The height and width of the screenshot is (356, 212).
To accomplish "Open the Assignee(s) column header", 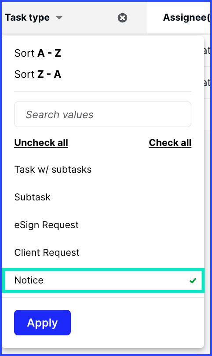I will (x=186, y=18).
